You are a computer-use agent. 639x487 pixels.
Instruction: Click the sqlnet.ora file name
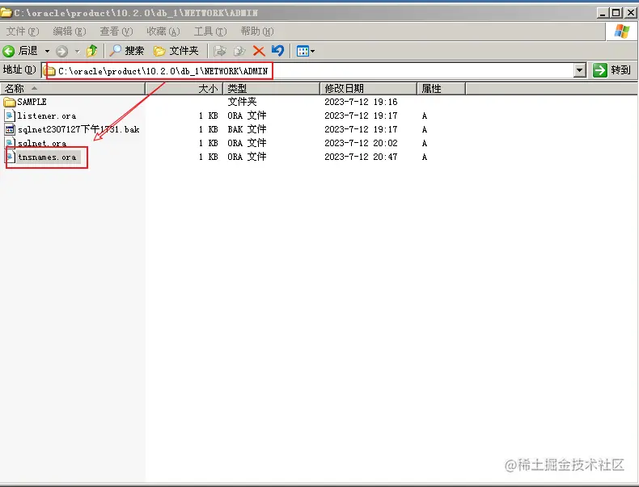[x=42, y=143]
